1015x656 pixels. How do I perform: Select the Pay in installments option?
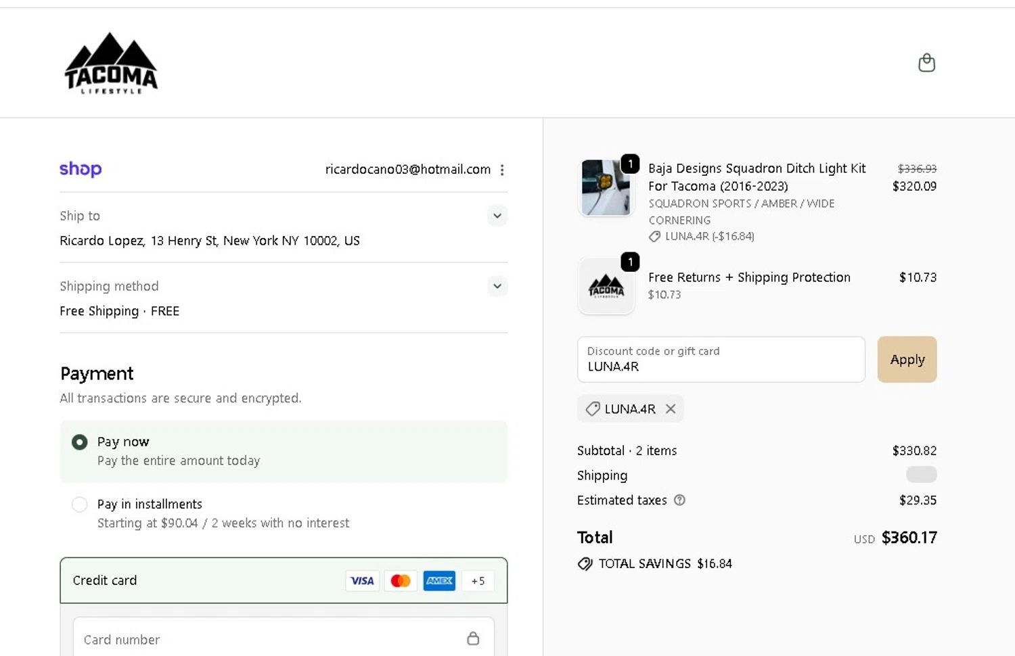(x=80, y=505)
